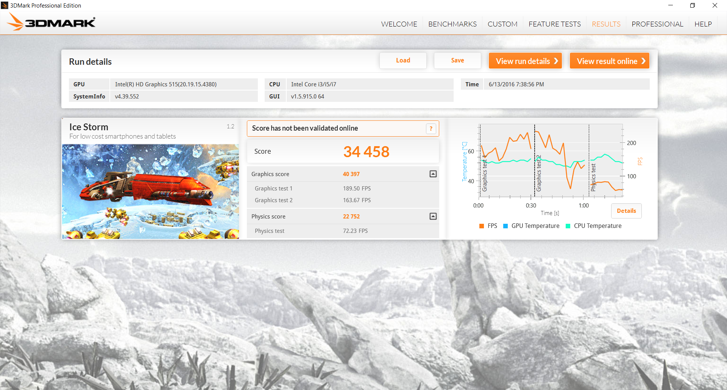Image resolution: width=727 pixels, height=390 pixels.
Task: Click the FPS orange legend swatch
Action: click(x=482, y=226)
